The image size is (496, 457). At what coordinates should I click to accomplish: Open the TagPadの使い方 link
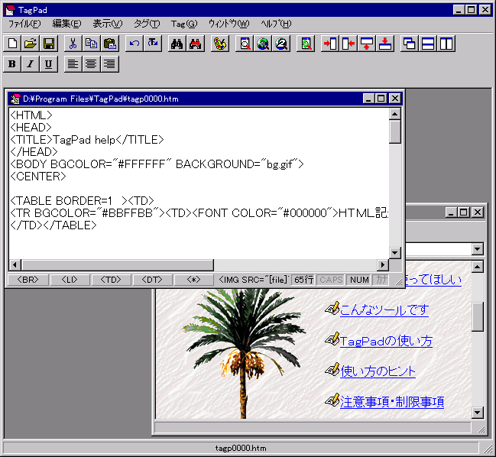point(386,341)
